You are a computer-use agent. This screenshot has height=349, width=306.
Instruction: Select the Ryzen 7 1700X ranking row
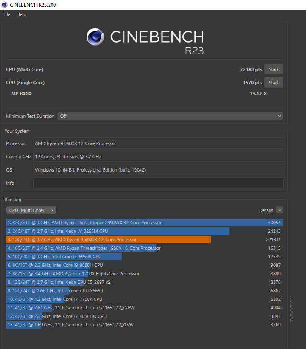[144, 274]
